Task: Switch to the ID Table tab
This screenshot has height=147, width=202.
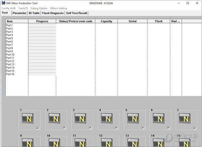Action: pos(34,13)
